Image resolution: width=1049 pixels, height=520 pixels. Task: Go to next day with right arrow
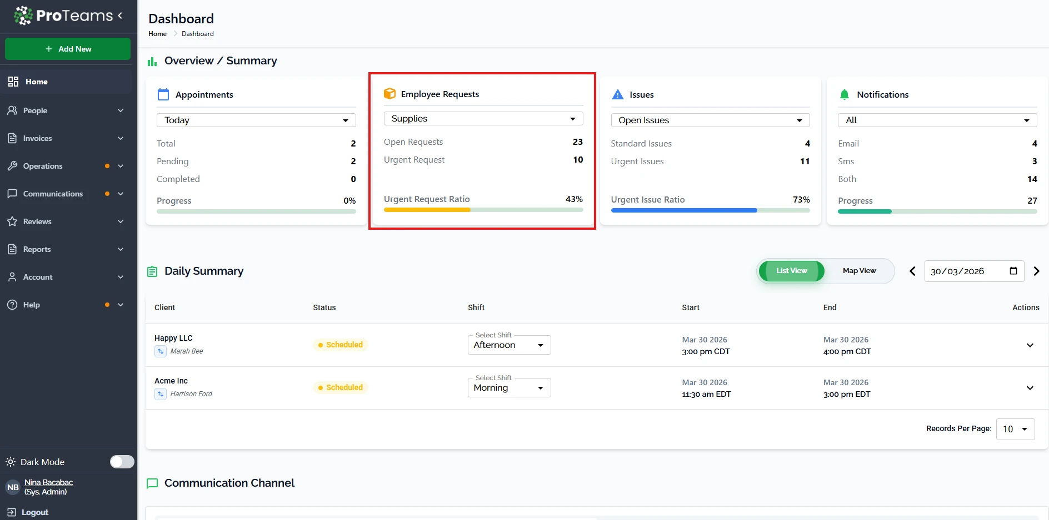coord(1036,271)
